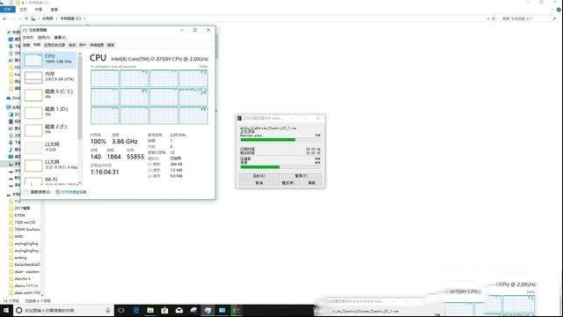Click the 暂停 pause button in WinRAR dialog

(x=301, y=176)
